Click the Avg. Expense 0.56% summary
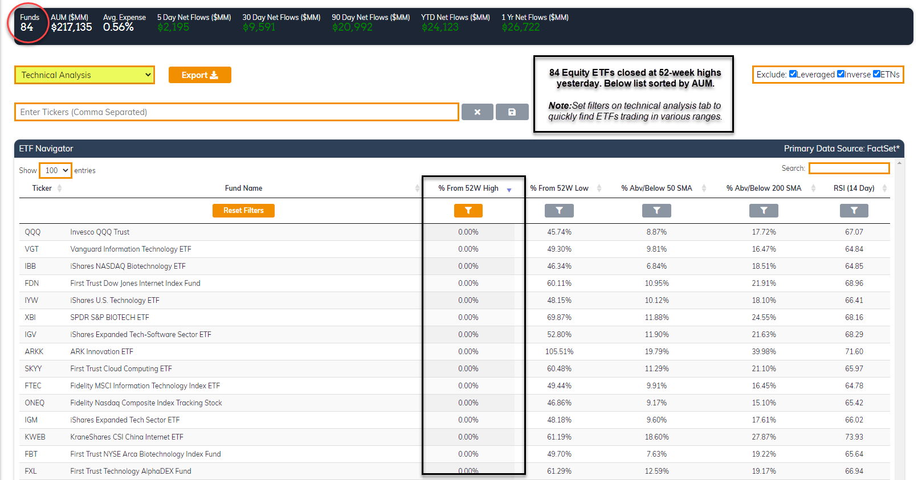 pos(124,22)
